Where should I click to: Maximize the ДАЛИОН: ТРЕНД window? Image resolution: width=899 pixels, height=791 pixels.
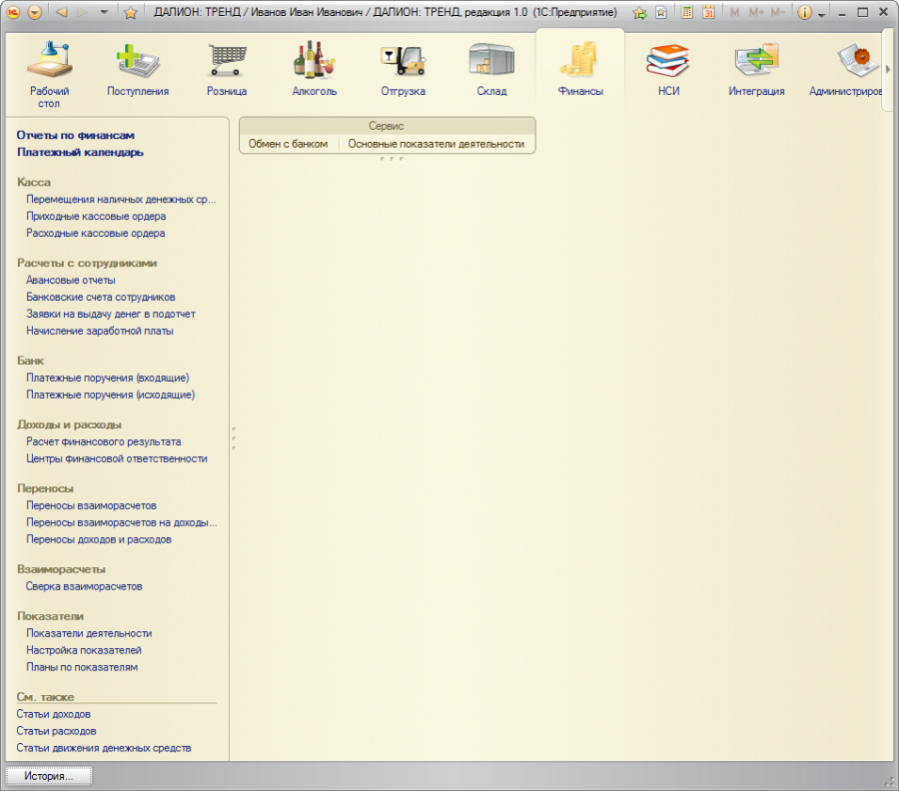click(x=862, y=13)
